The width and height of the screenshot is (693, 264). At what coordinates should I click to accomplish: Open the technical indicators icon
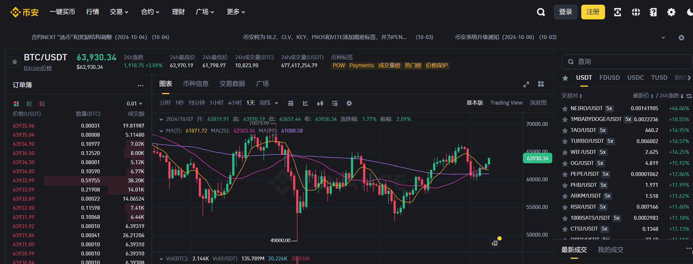pyautogui.click(x=335, y=103)
